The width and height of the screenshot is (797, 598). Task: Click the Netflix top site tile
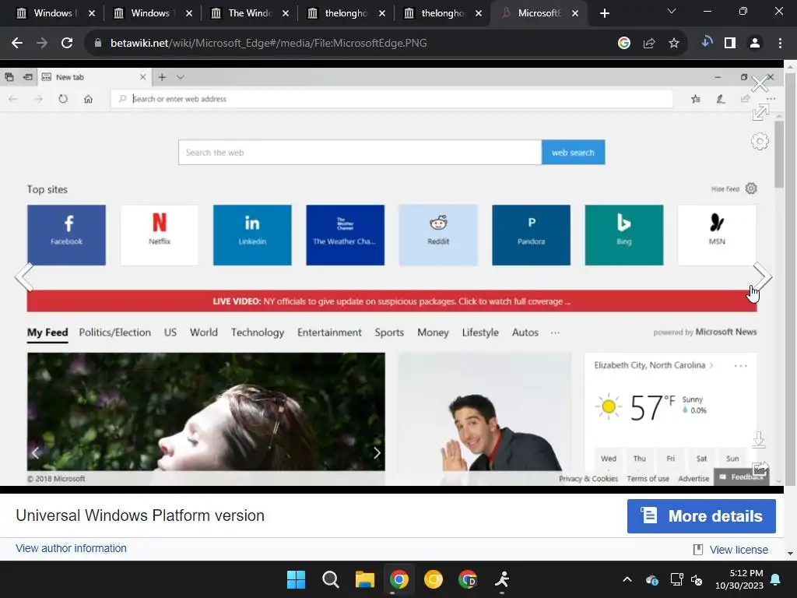(160, 235)
